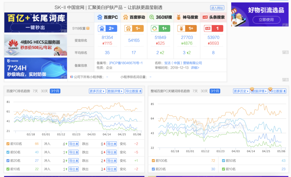The image size is (291, 177).
Task: Click the 进入网站 button
Action: tap(217, 8)
